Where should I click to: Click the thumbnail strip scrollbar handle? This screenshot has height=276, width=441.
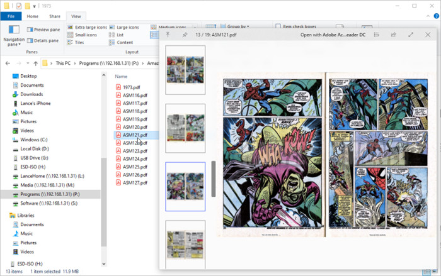[x=214, y=179]
